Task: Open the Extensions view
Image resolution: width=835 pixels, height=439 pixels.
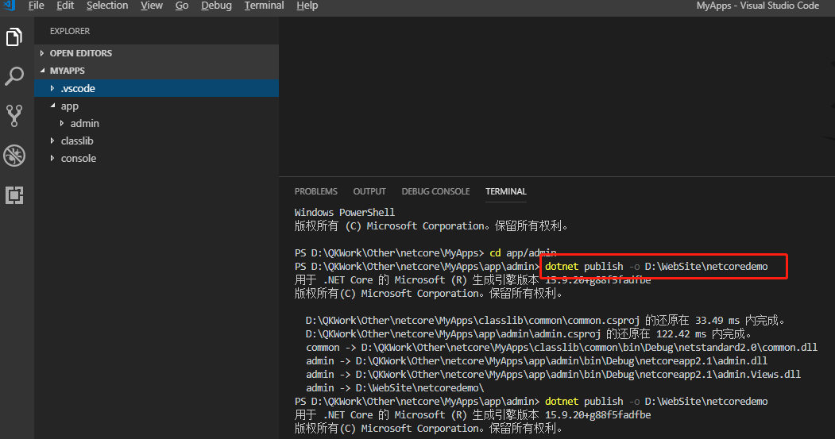Action: tap(14, 195)
